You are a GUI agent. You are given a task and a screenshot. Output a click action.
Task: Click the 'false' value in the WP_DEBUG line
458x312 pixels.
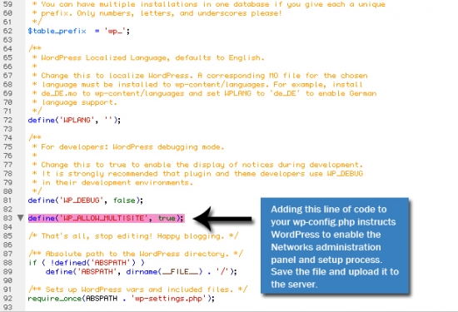pos(124,201)
